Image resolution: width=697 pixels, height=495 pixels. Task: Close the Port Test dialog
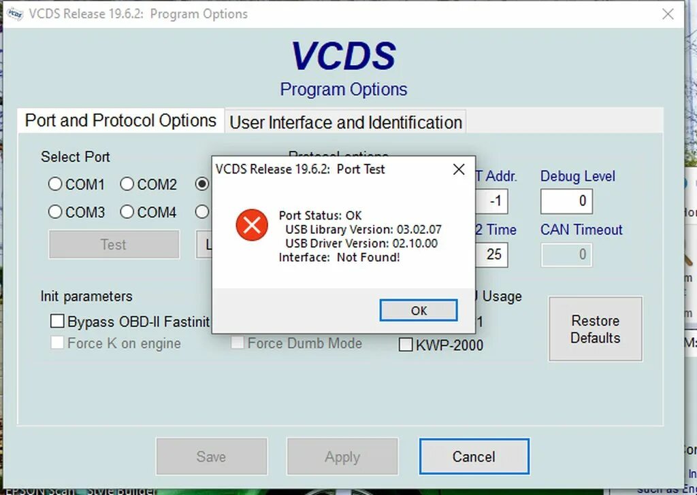[459, 169]
